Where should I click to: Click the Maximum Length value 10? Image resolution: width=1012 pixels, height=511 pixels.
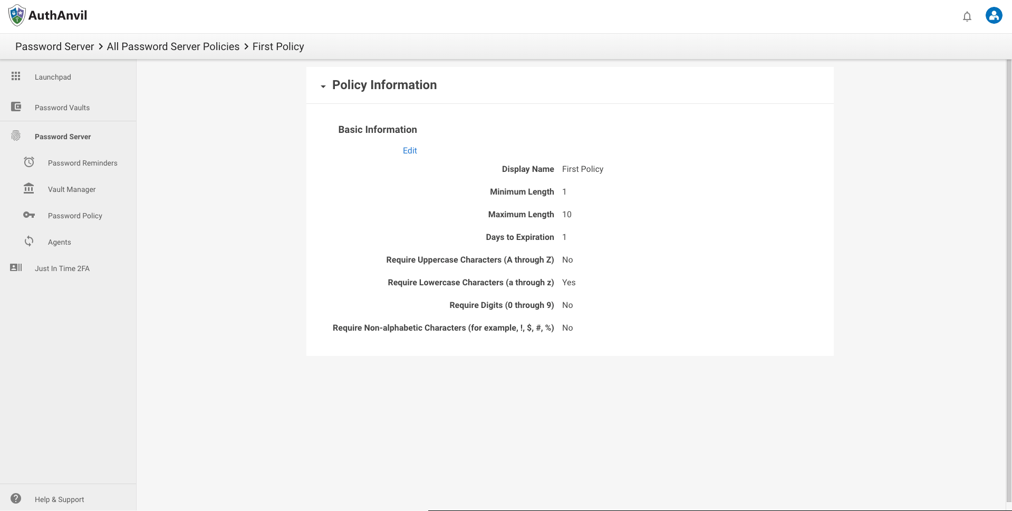[x=567, y=214]
